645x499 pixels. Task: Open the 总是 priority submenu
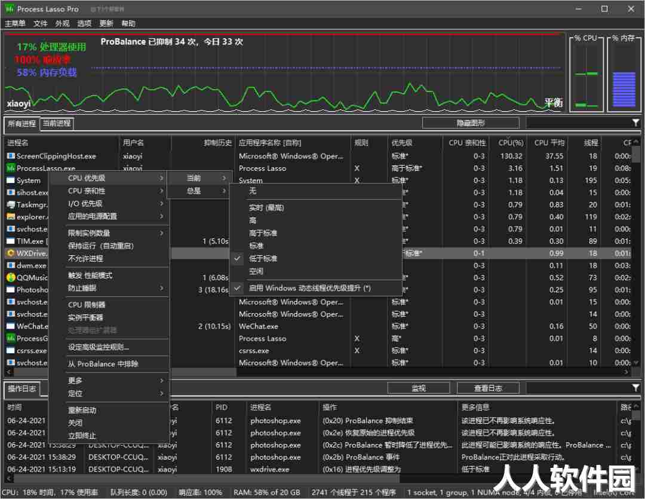click(x=198, y=191)
